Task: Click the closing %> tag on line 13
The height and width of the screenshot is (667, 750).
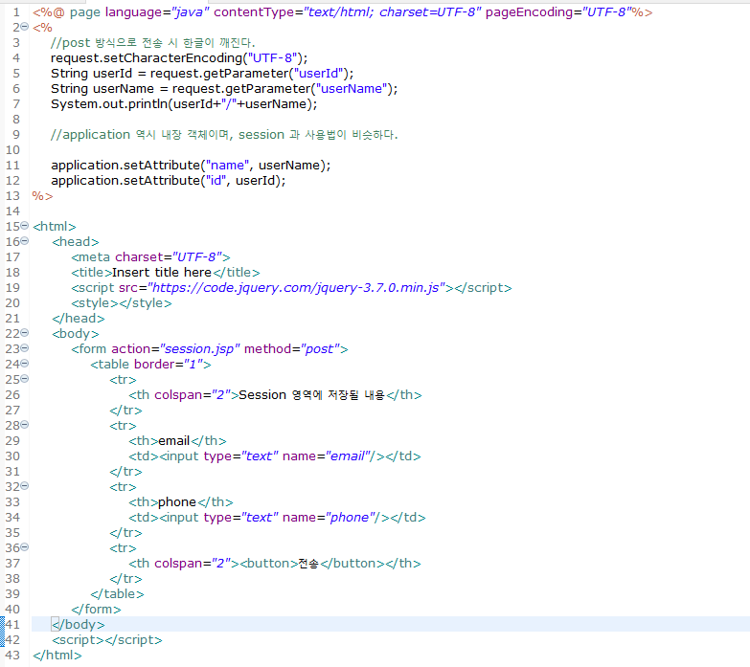Action: click(x=42, y=196)
